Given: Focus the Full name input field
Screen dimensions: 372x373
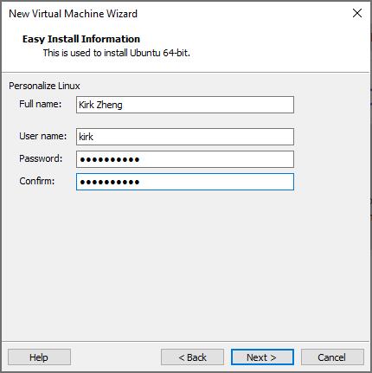Looking at the screenshot, I should click(185, 105).
